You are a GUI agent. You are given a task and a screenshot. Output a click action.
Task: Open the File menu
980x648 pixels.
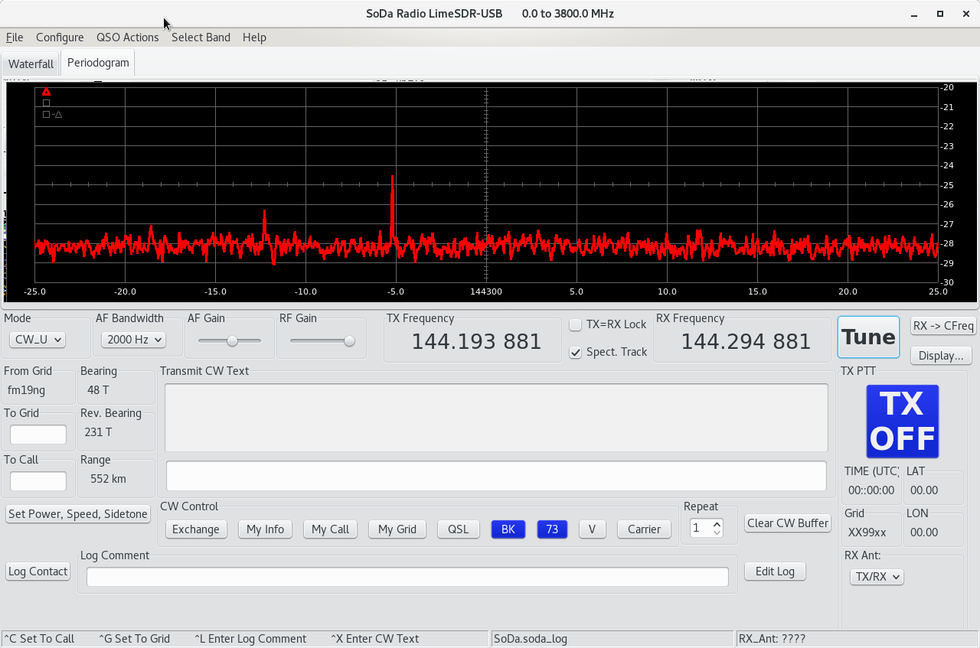click(x=15, y=37)
